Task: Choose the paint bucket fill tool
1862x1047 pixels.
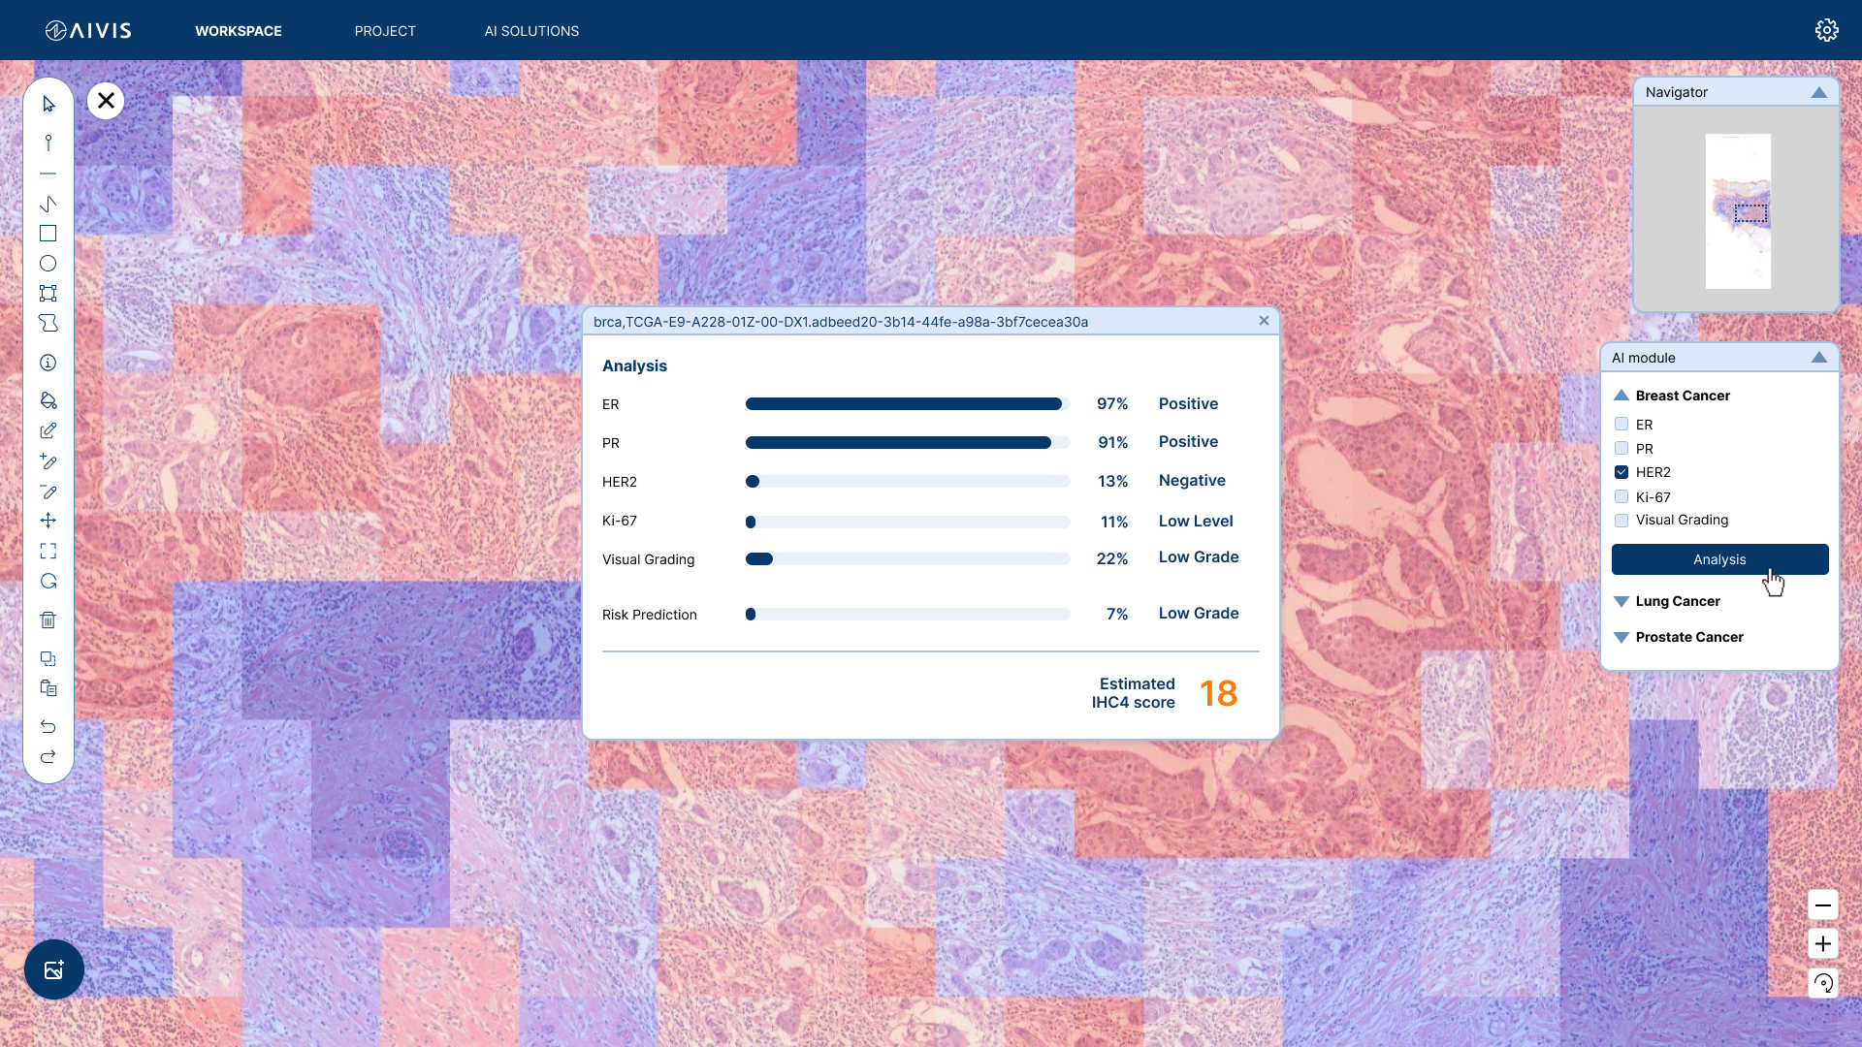Action: click(48, 400)
